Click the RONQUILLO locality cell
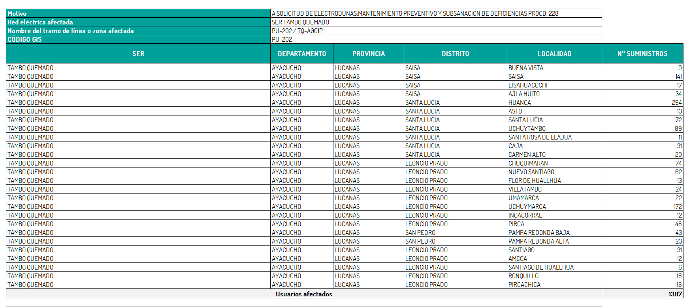Image resolution: width=689 pixels, height=307 pixels. coord(554,276)
